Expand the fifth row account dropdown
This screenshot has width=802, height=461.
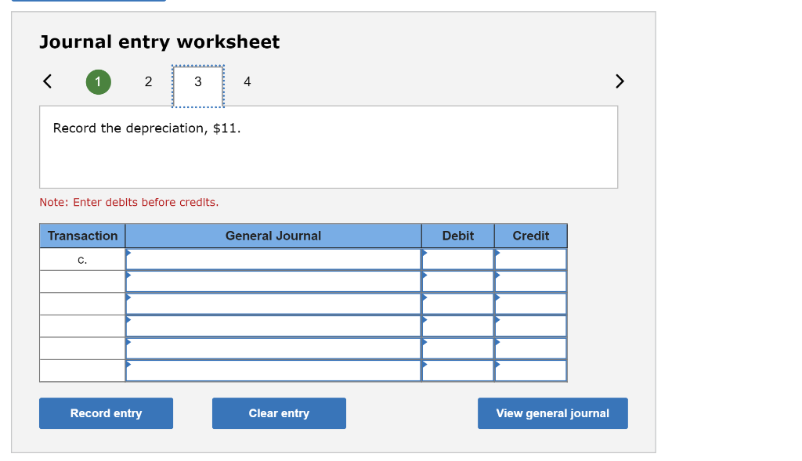point(129,343)
